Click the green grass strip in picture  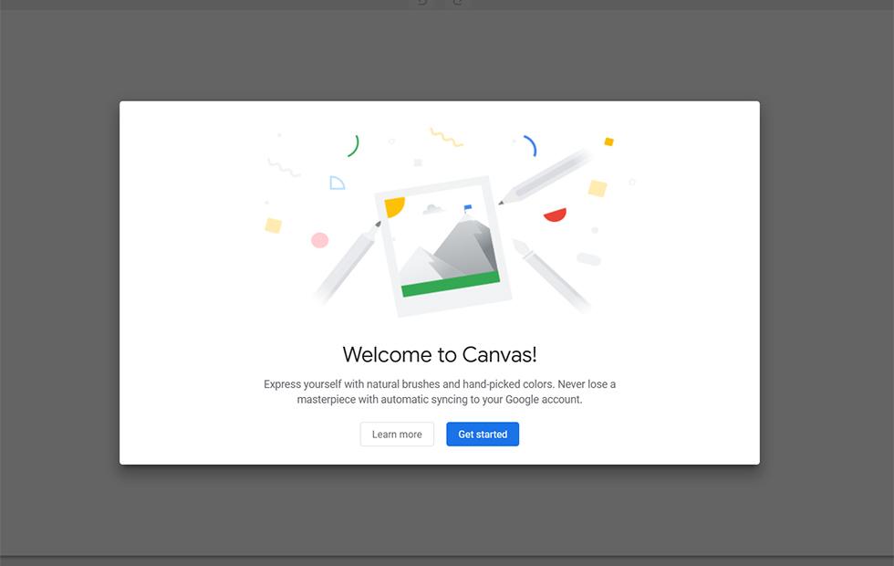coord(451,284)
